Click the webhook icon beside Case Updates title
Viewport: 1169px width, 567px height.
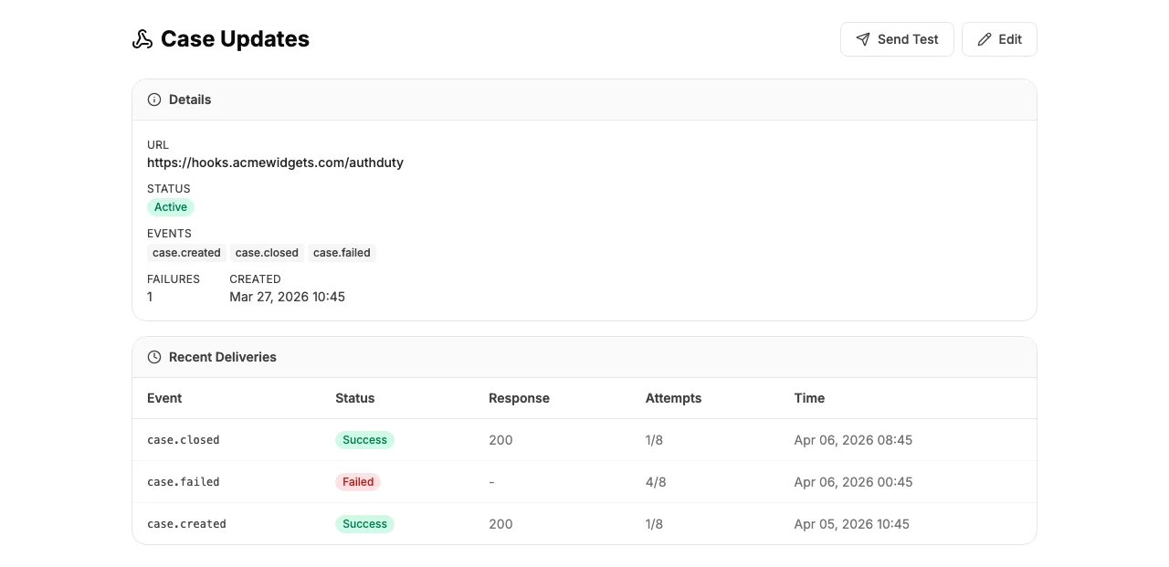tap(142, 39)
